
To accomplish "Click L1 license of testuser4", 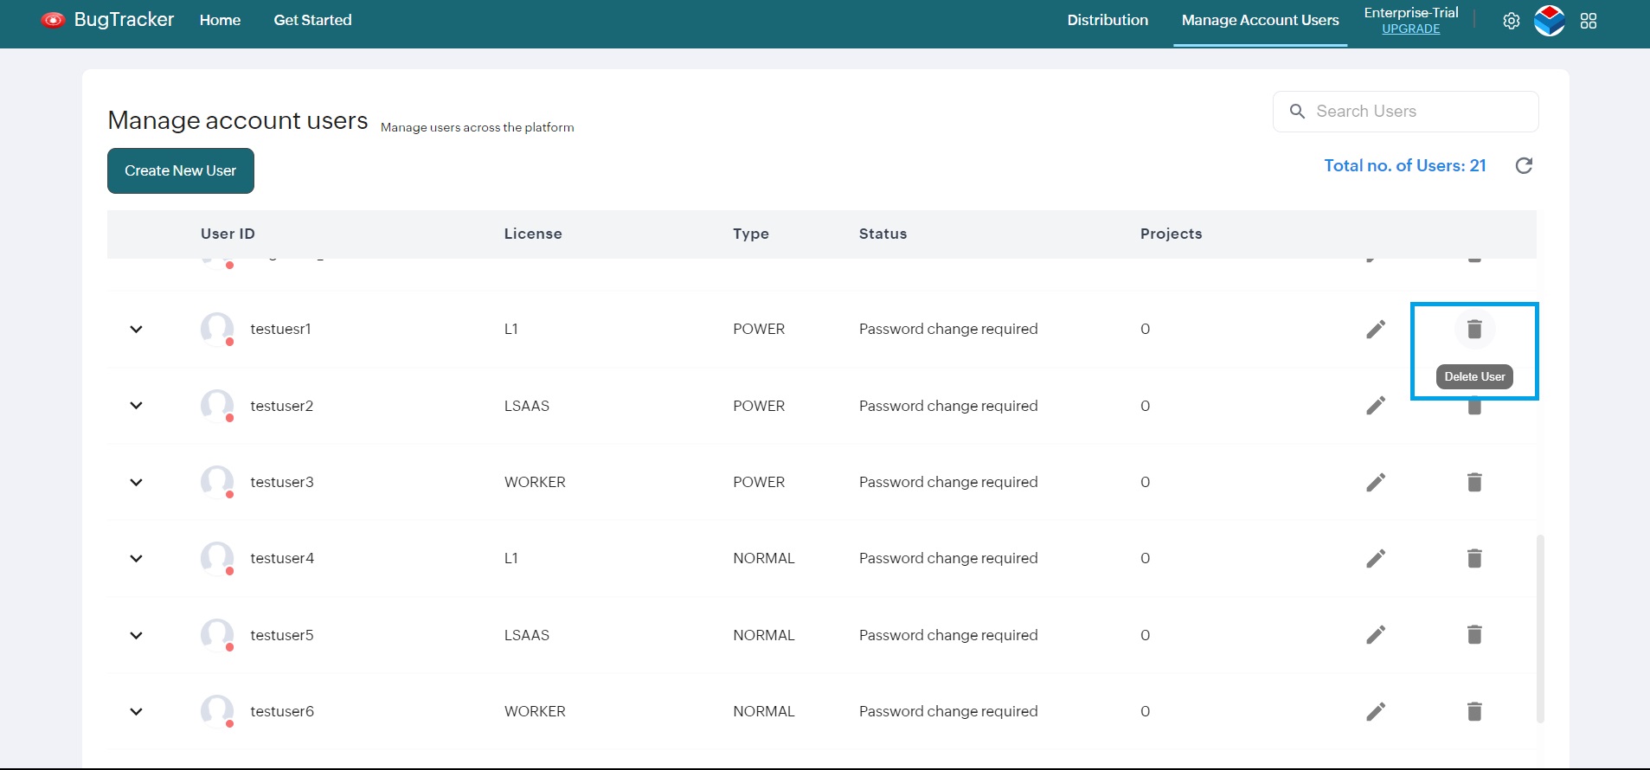I will click(x=511, y=558).
